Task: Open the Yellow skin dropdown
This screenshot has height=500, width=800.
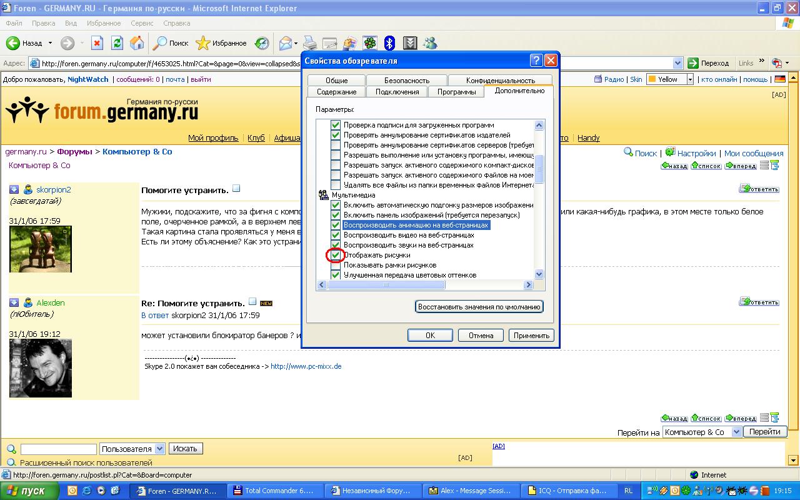Action: (x=690, y=79)
